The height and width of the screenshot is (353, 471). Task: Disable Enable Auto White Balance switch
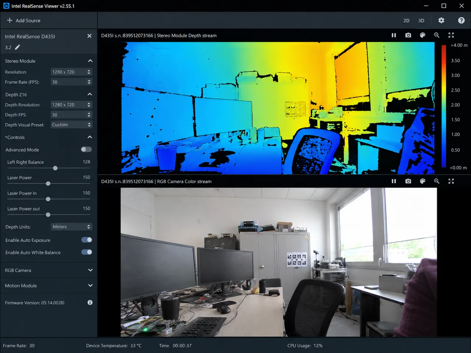point(86,252)
